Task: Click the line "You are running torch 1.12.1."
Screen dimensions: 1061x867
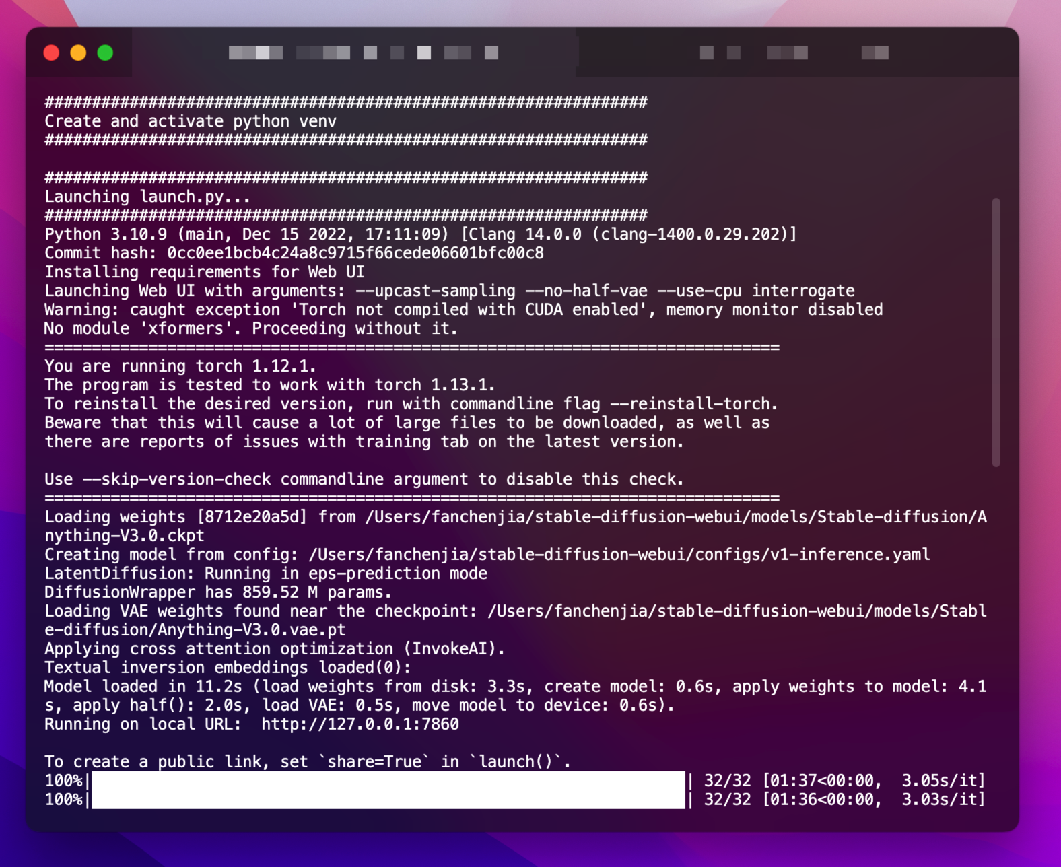Action: pos(180,366)
